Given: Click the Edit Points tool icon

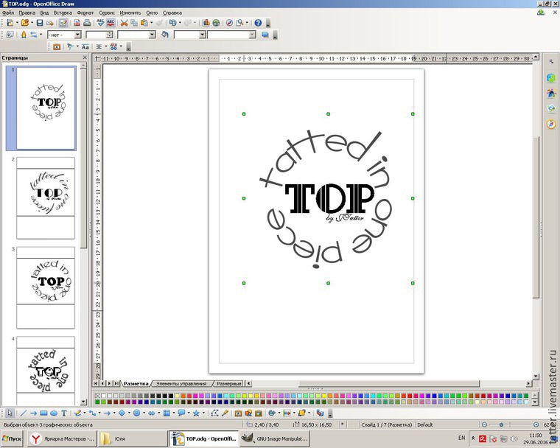Looking at the screenshot, I should (x=214, y=413).
